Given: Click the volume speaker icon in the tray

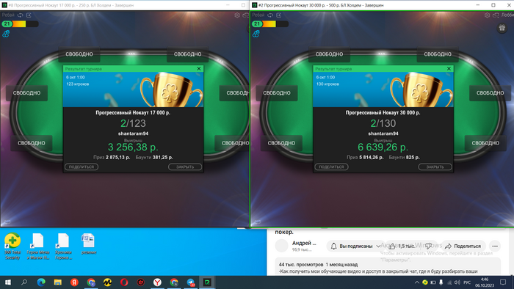Looking at the screenshot, I should tap(457, 282).
